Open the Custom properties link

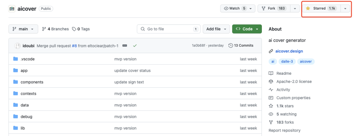point(293,98)
